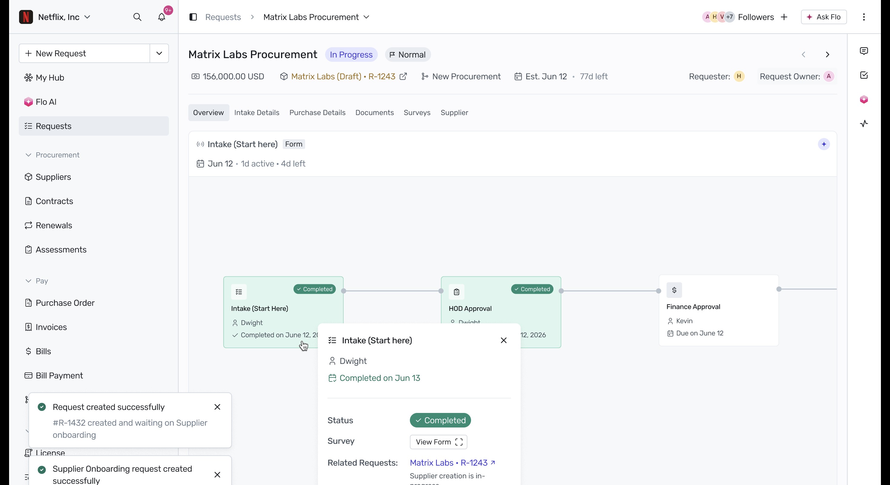Click the 156,000.00 USD amount
The height and width of the screenshot is (485, 890).
coord(233,76)
